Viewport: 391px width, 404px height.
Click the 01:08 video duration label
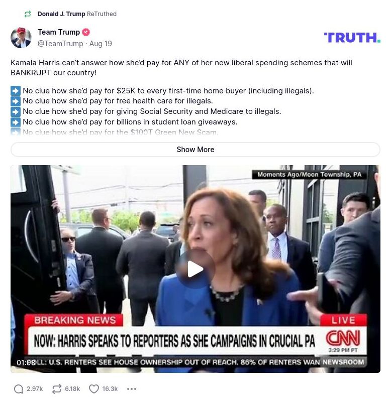point(26,362)
